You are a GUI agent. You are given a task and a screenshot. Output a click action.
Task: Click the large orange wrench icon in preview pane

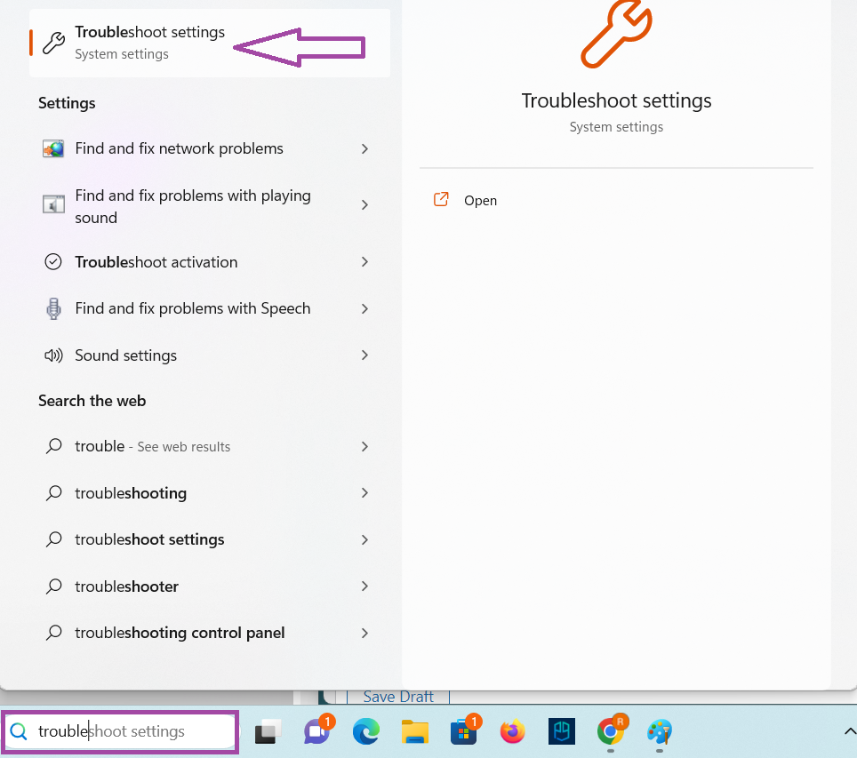[x=616, y=34]
